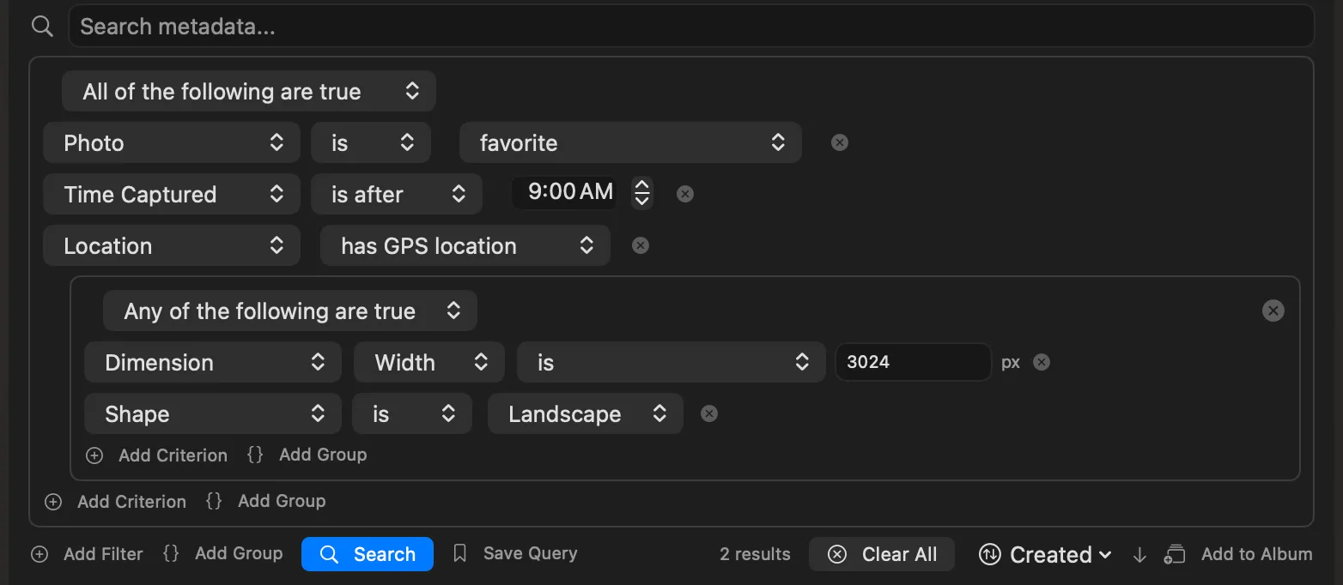The image size is (1343, 585).
Task: Click the '2 results' count text
Action: click(x=755, y=554)
